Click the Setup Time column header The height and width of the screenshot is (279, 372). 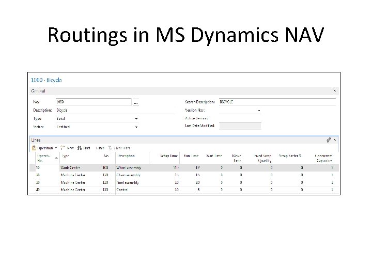coord(169,156)
